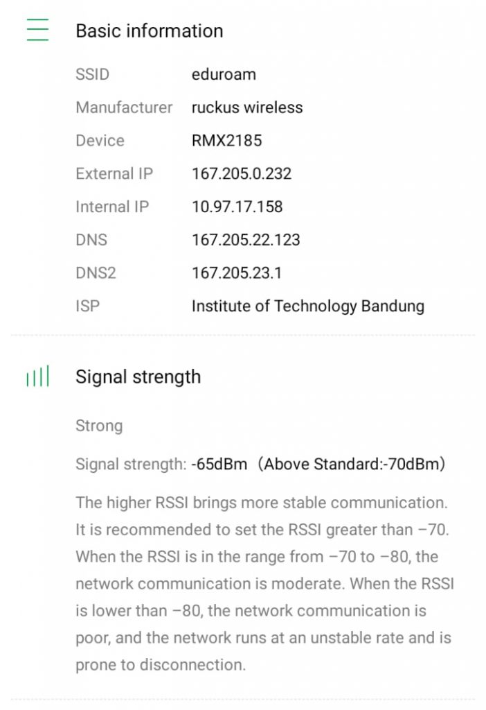
Task: Click the -65dBm signal strength value
Action: 219,464
